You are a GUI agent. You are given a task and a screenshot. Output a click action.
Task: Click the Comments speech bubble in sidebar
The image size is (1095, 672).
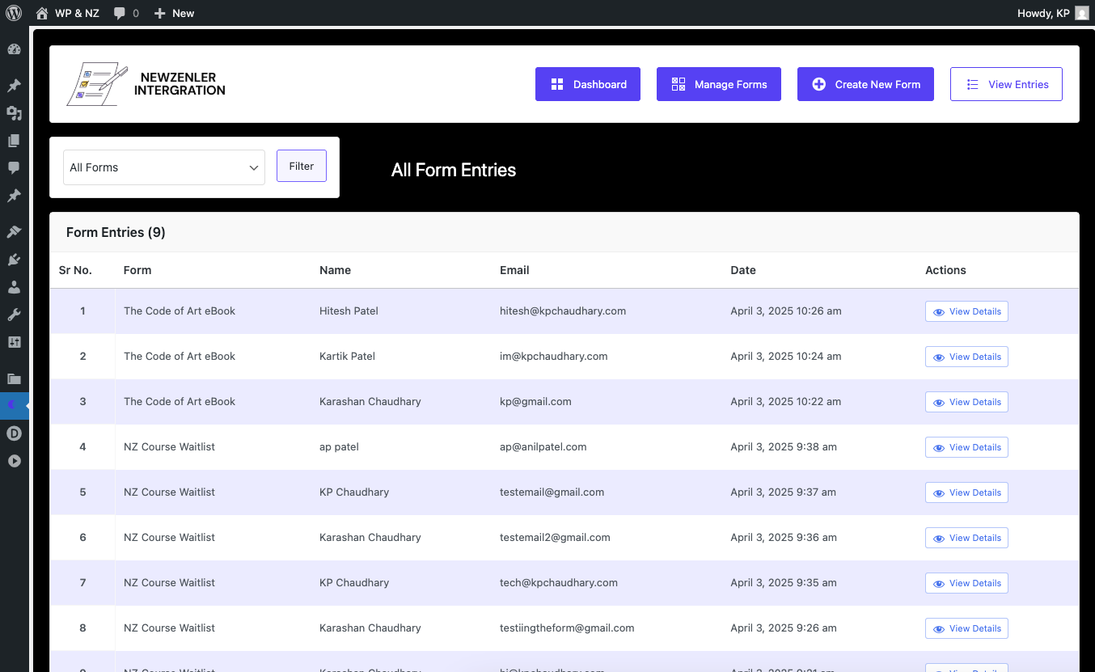[x=14, y=168]
